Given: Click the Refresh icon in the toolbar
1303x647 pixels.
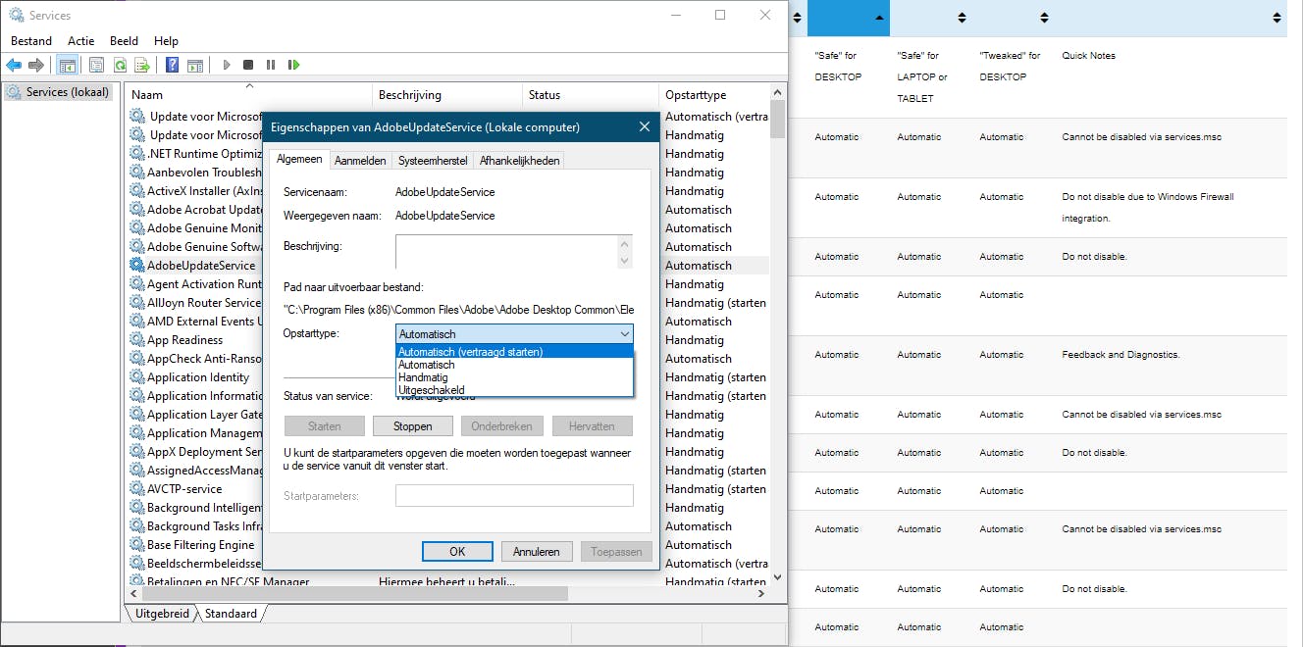Looking at the screenshot, I should [x=120, y=66].
